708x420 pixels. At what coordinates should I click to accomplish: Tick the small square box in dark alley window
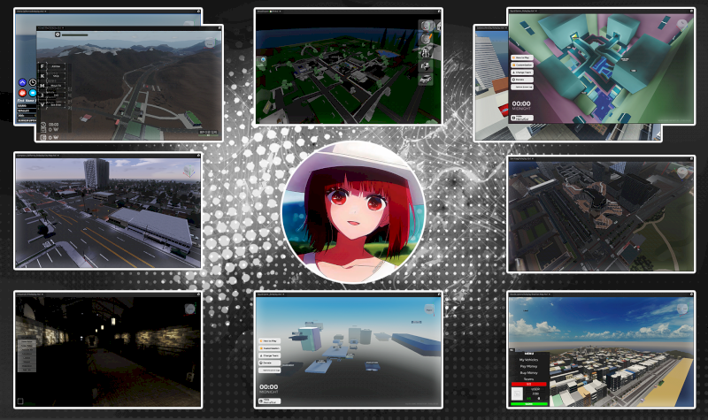tap(20, 401)
